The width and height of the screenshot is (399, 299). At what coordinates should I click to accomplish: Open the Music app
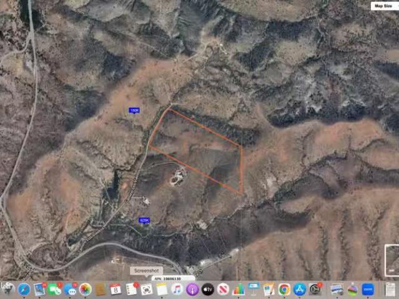pyautogui.click(x=177, y=289)
